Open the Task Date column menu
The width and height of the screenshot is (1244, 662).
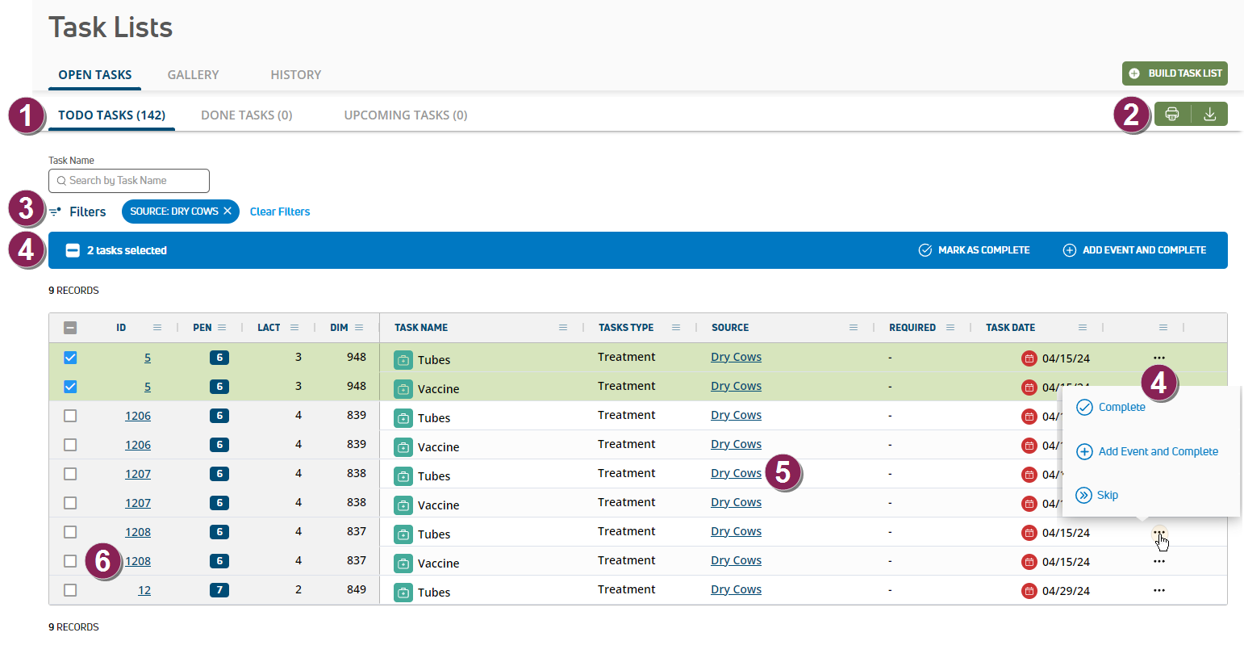1083,328
